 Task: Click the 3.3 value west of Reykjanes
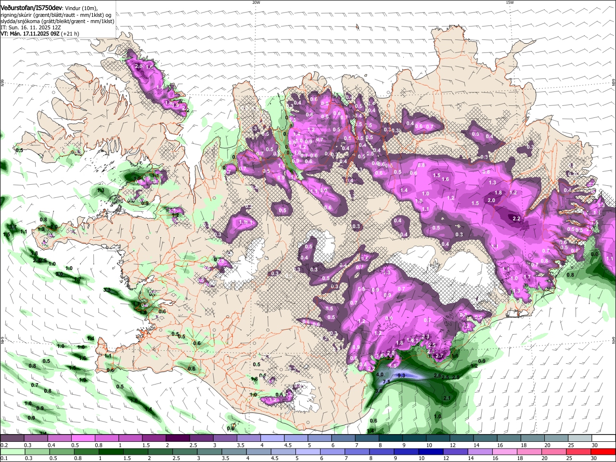[x=107, y=290]
